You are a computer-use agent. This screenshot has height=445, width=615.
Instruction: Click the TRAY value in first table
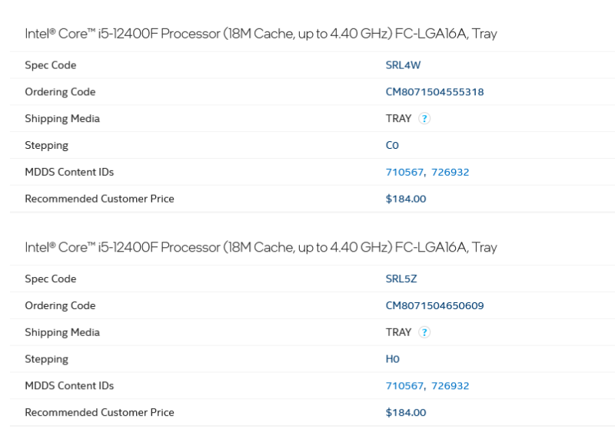coord(398,118)
